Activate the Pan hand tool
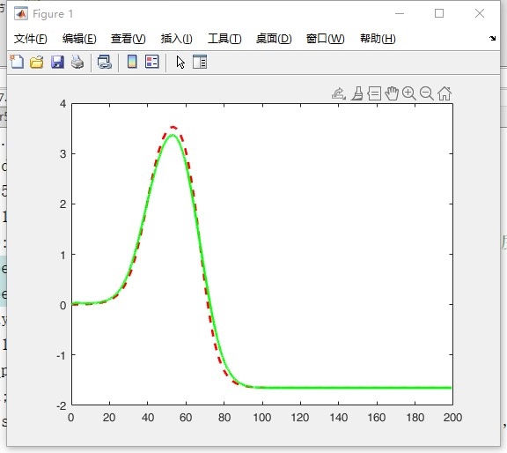 click(x=392, y=93)
